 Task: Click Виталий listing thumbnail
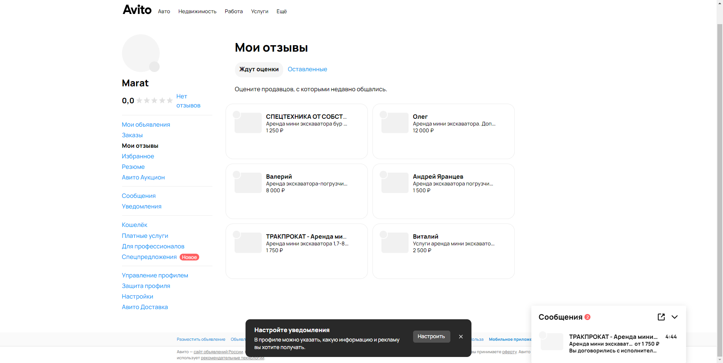click(x=395, y=243)
